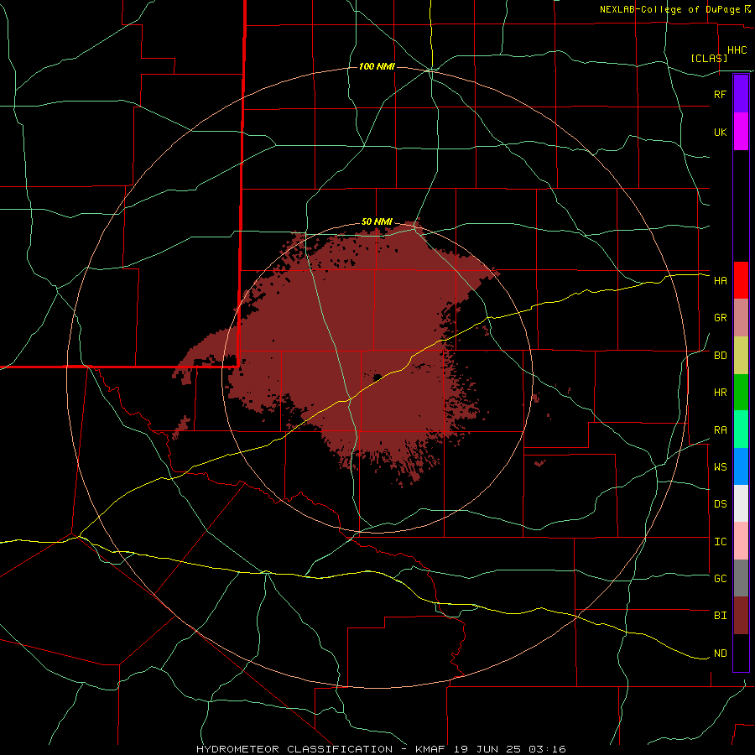Click the light pink IC legend swatch

(x=741, y=541)
